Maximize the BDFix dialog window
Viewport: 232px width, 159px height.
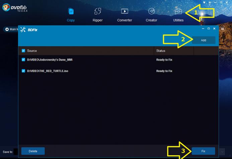209,29
